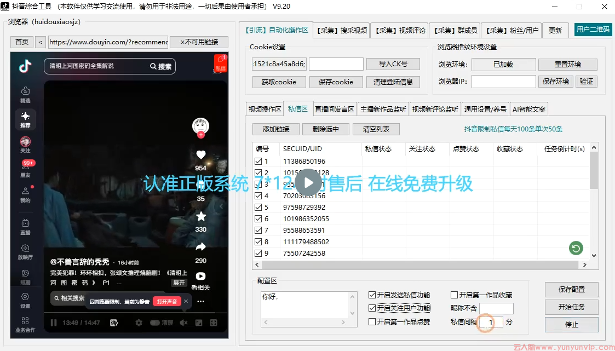615x351 pixels.
Task: Pause the Douyin video
Action: 54,323
